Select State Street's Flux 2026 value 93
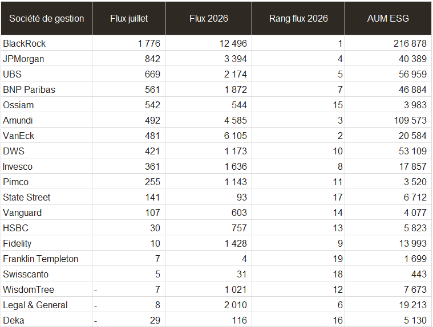 tap(242, 198)
